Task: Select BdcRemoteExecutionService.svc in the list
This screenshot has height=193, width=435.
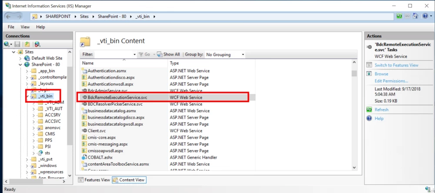Action: click(x=168, y=97)
